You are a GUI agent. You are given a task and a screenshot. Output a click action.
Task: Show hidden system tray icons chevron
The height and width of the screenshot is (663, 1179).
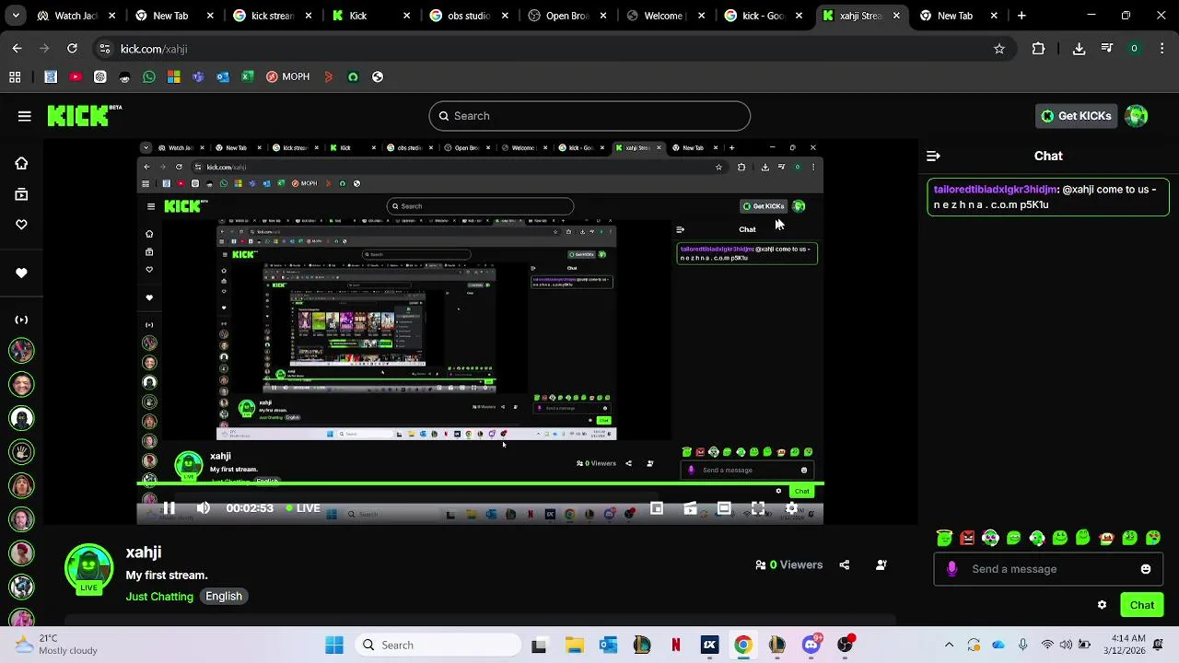tap(949, 646)
